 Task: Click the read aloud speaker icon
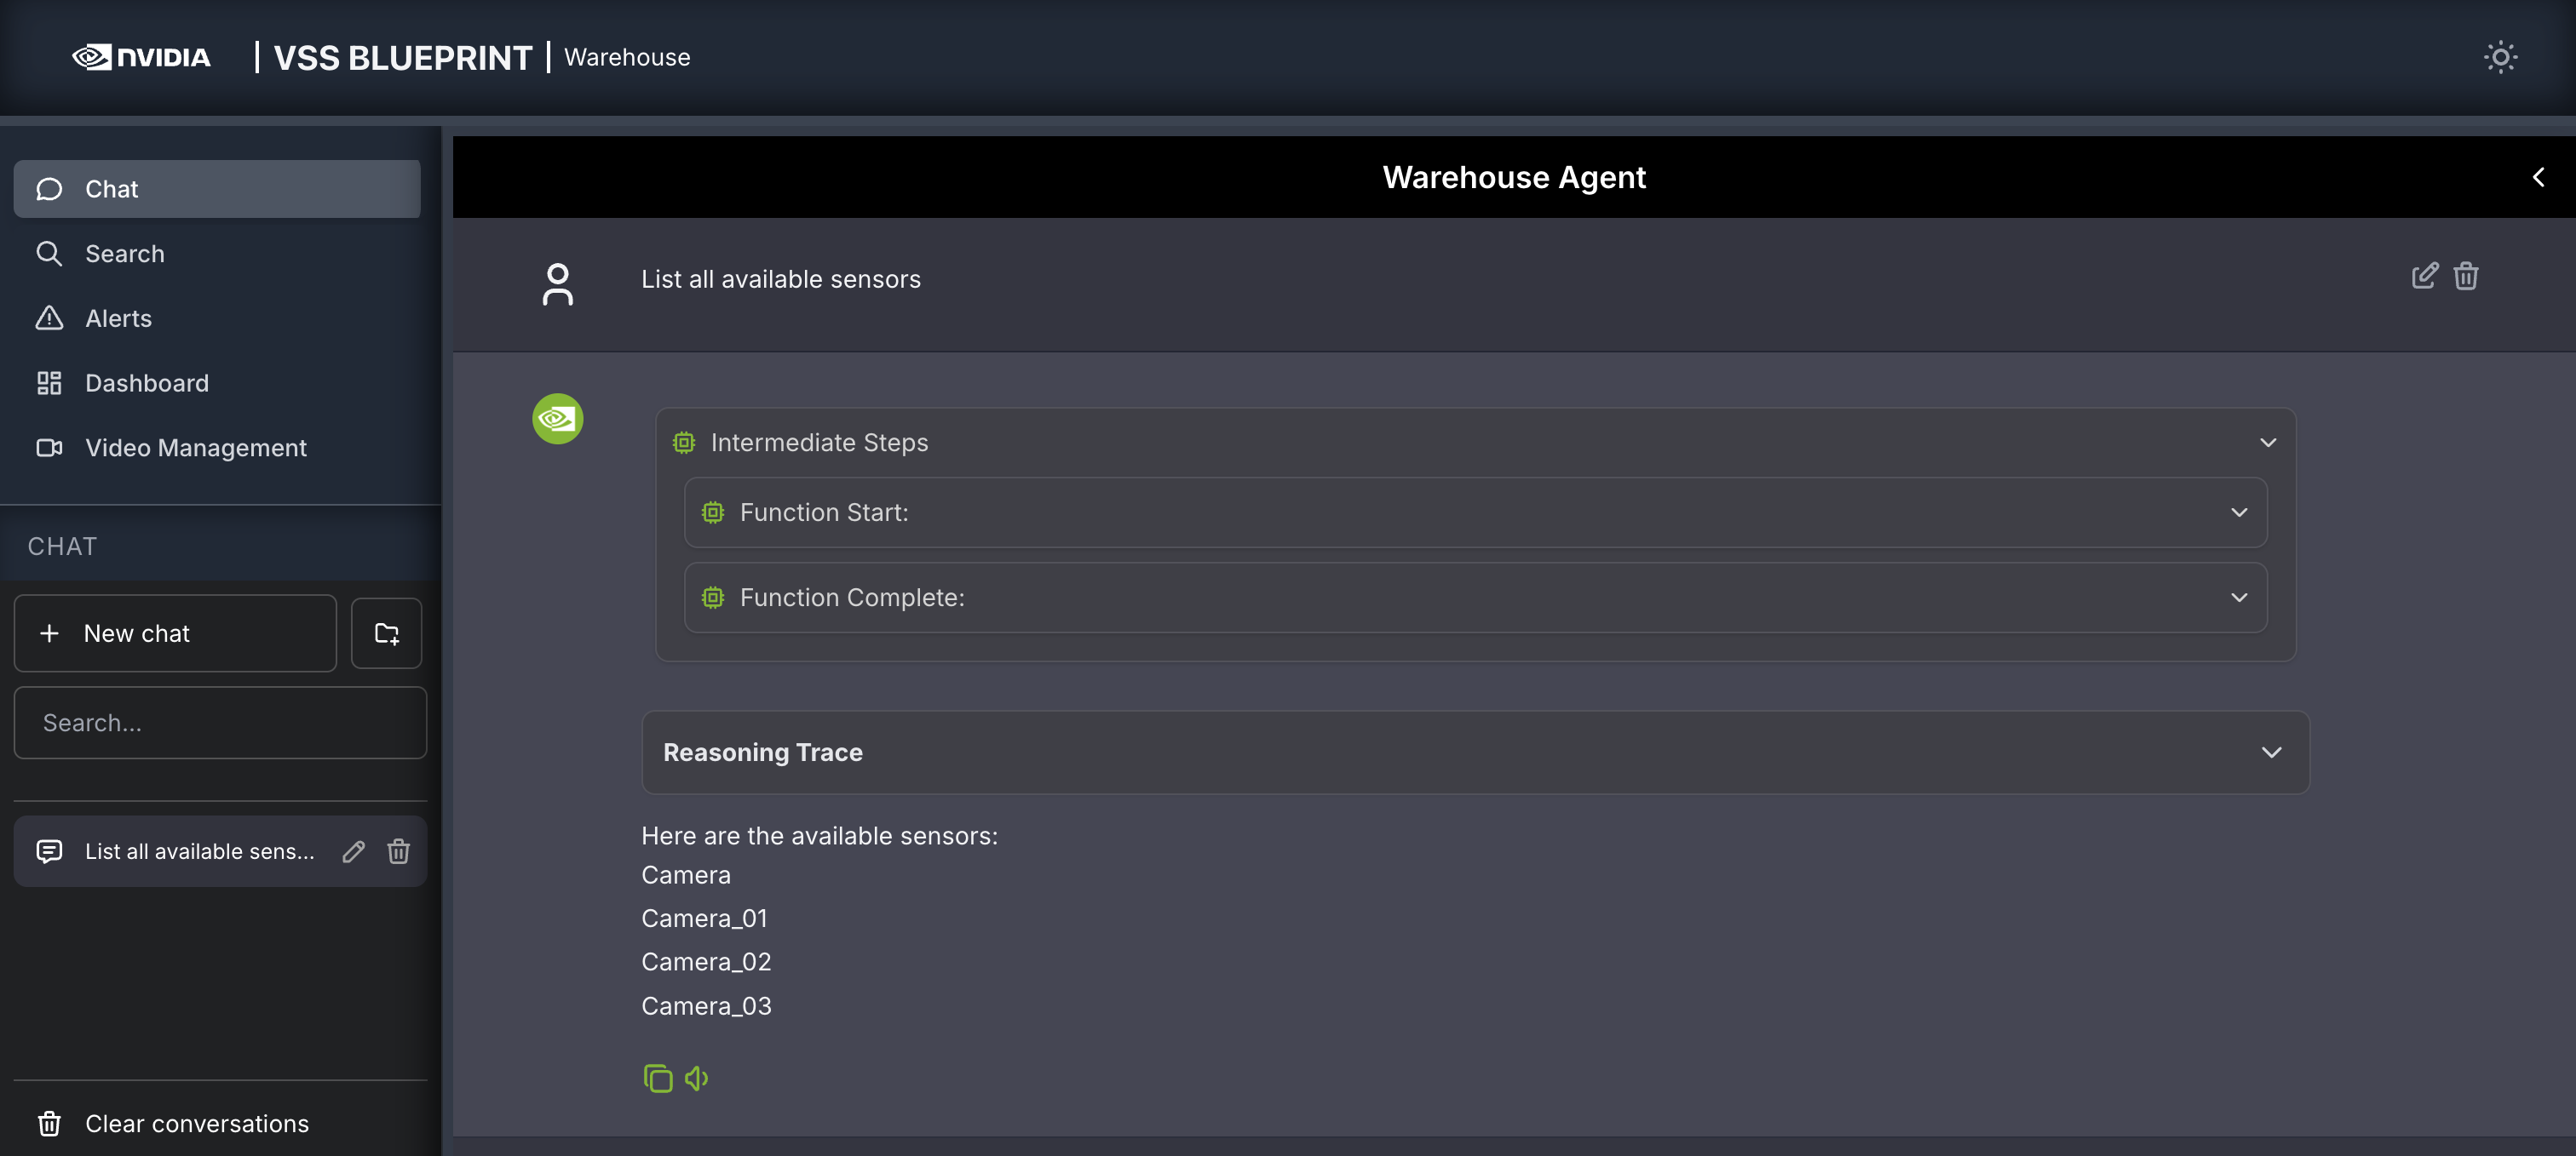[x=697, y=1078]
